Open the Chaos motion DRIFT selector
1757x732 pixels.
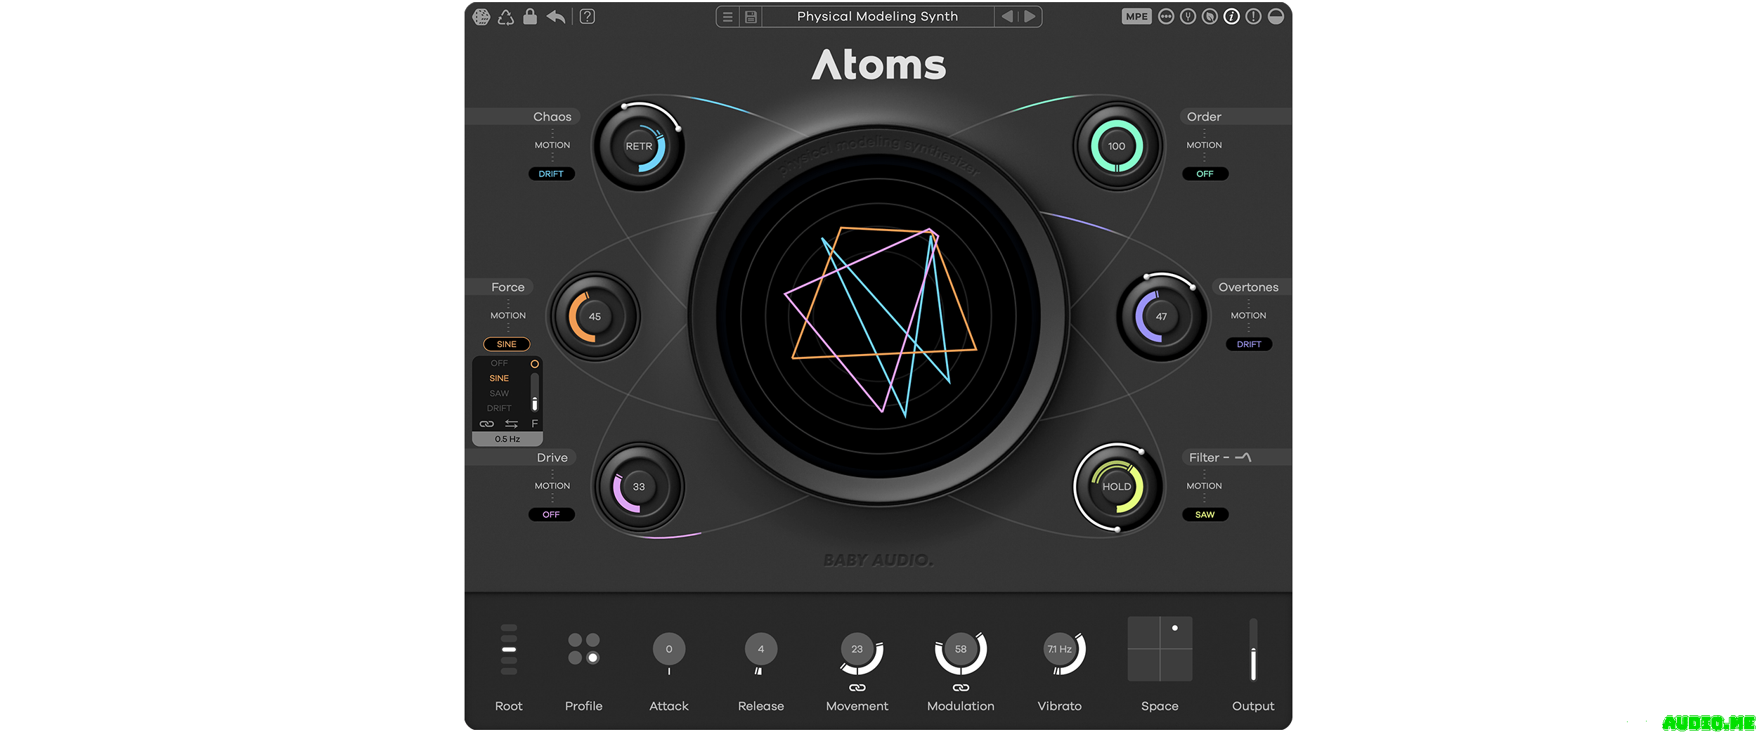pyautogui.click(x=551, y=174)
